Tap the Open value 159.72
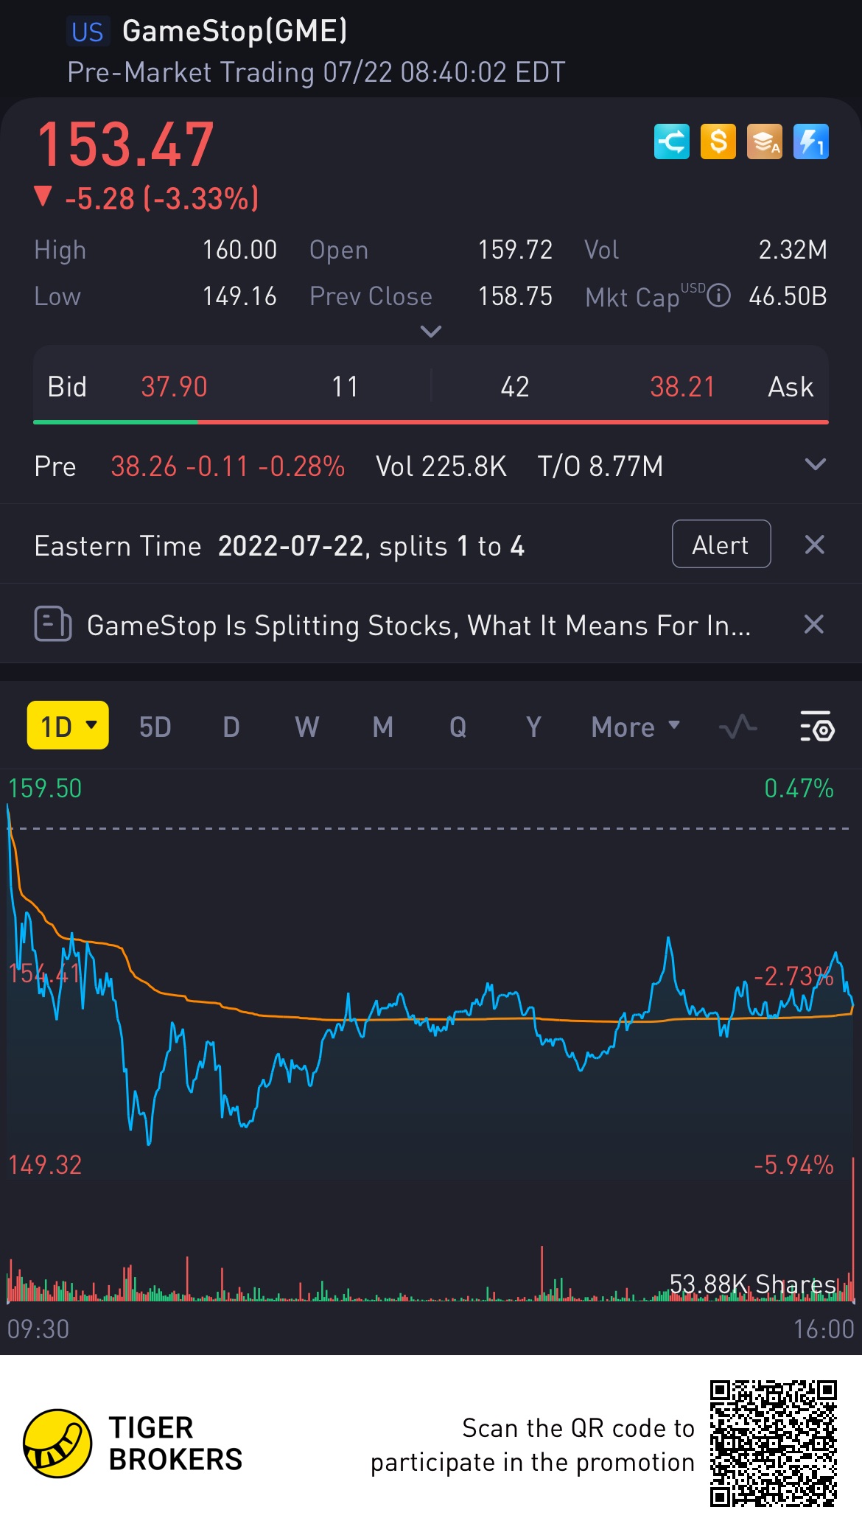This screenshot has width=862, height=1532. click(x=515, y=250)
